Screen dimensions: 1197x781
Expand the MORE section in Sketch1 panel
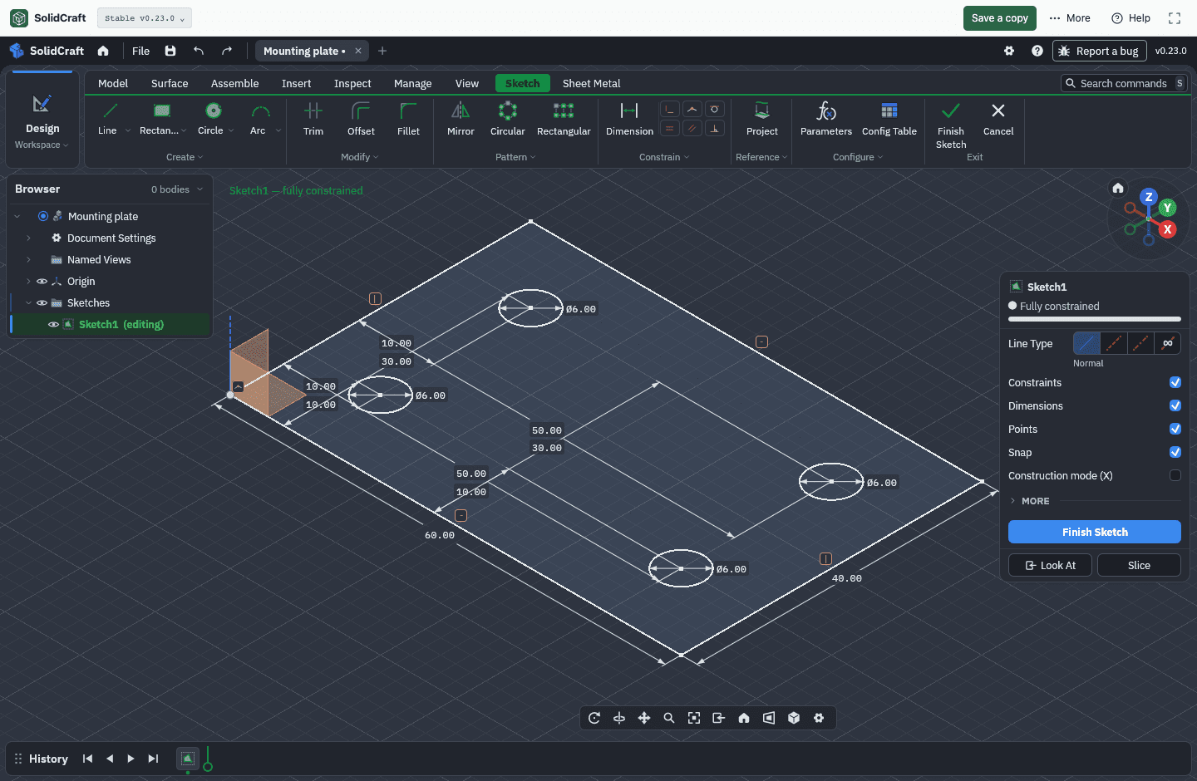point(1030,501)
